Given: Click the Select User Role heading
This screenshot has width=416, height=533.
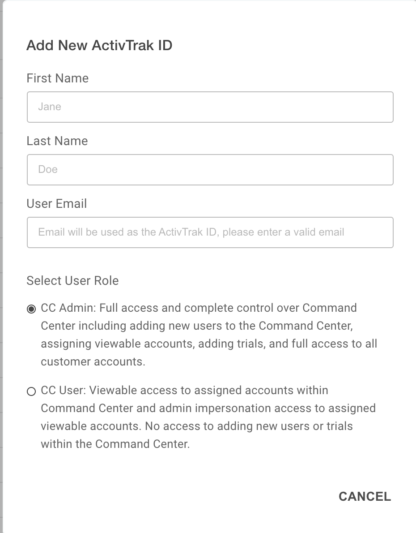Looking at the screenshot, I should tap(72, 281).
